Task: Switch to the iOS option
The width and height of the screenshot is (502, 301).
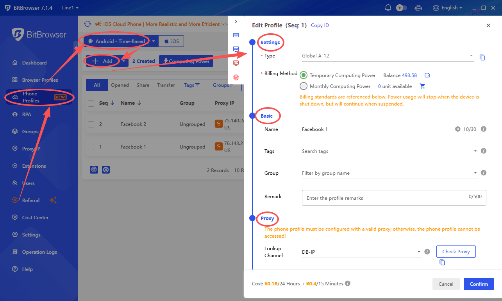Action: 171,41
